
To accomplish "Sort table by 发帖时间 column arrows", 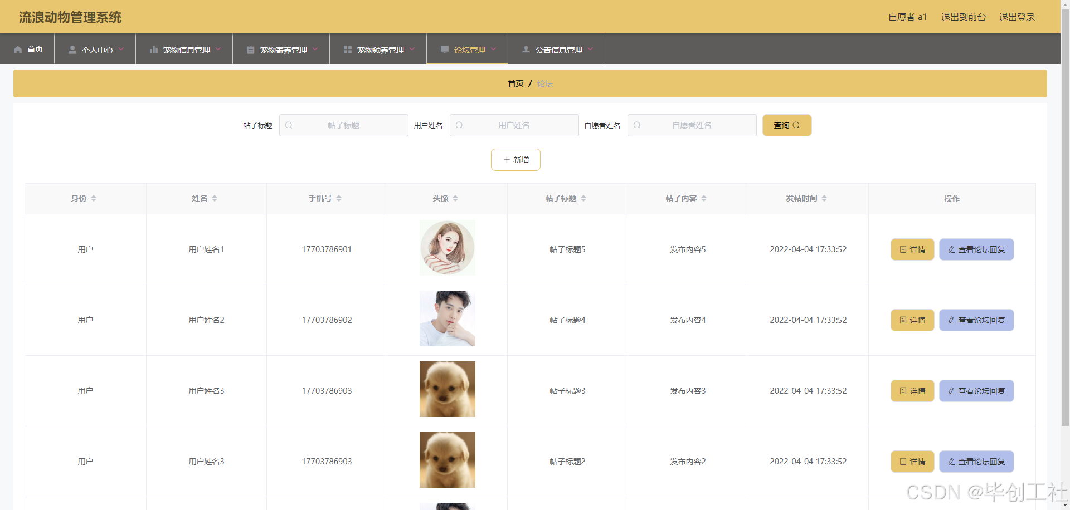I will point(824,198).
